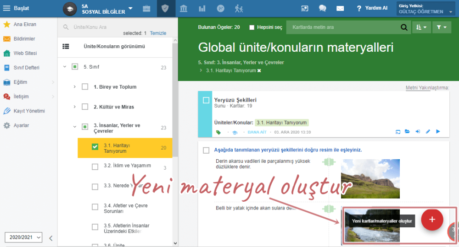The width and height of the screenshot is (459, 247).
Task: Click the small graduation cap icon on card footer
Action: [x=235, y=132]
